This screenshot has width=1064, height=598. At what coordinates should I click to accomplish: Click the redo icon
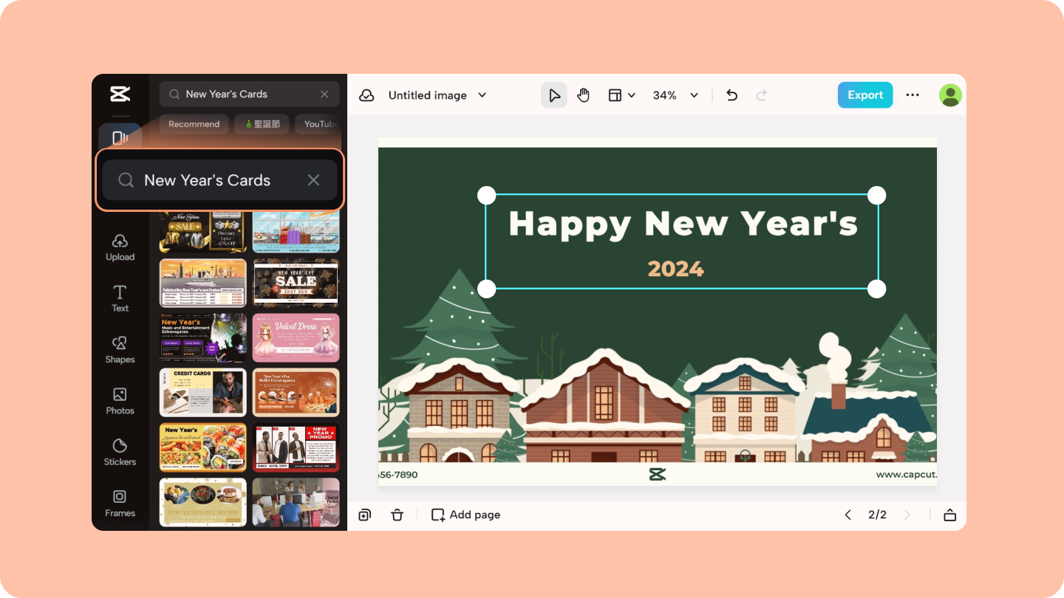click(762, 94)
